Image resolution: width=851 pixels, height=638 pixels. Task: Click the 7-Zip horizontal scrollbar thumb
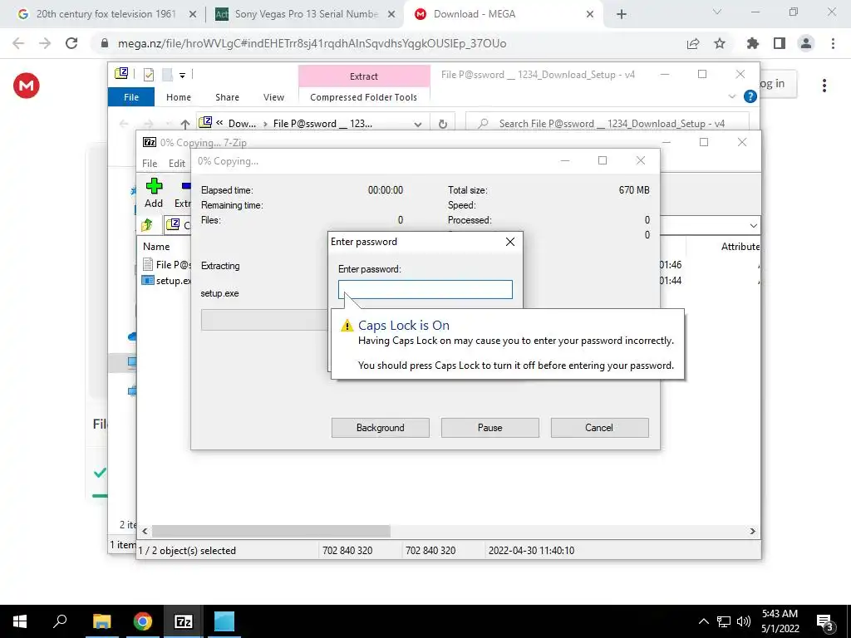click(x=270, y=531)
